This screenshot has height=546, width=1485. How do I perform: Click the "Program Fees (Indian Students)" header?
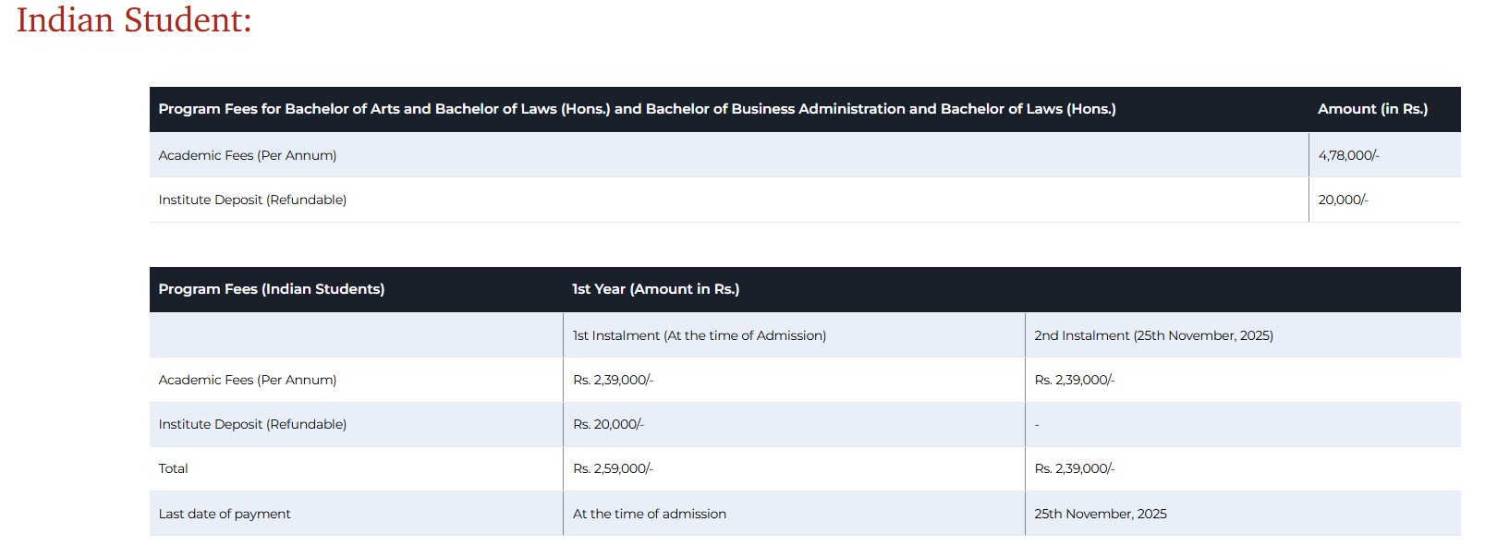click(272, 289)
